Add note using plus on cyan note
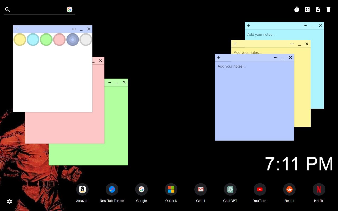The width and height of the screenshot is (338, 211). pos(248,26)
